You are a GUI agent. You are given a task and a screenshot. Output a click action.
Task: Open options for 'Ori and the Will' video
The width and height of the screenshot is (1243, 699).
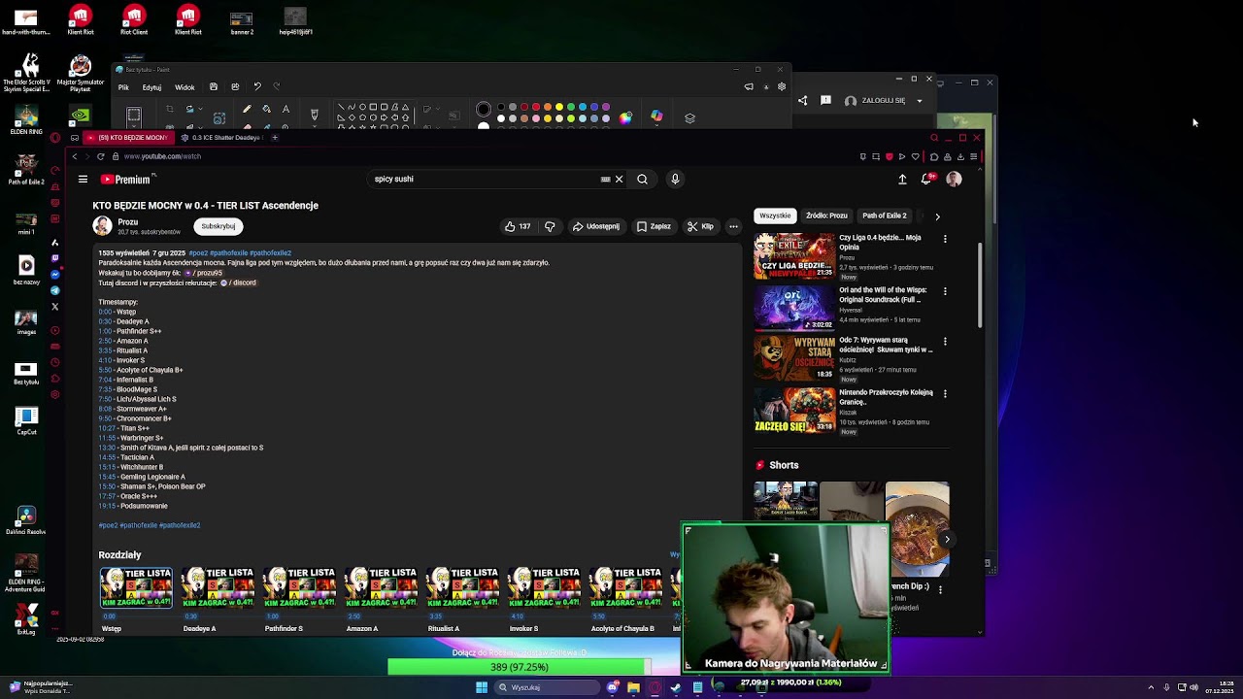(x=945, y=291)
